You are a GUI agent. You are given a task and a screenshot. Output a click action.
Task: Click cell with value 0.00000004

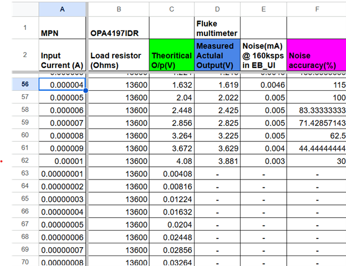(62, 212)
